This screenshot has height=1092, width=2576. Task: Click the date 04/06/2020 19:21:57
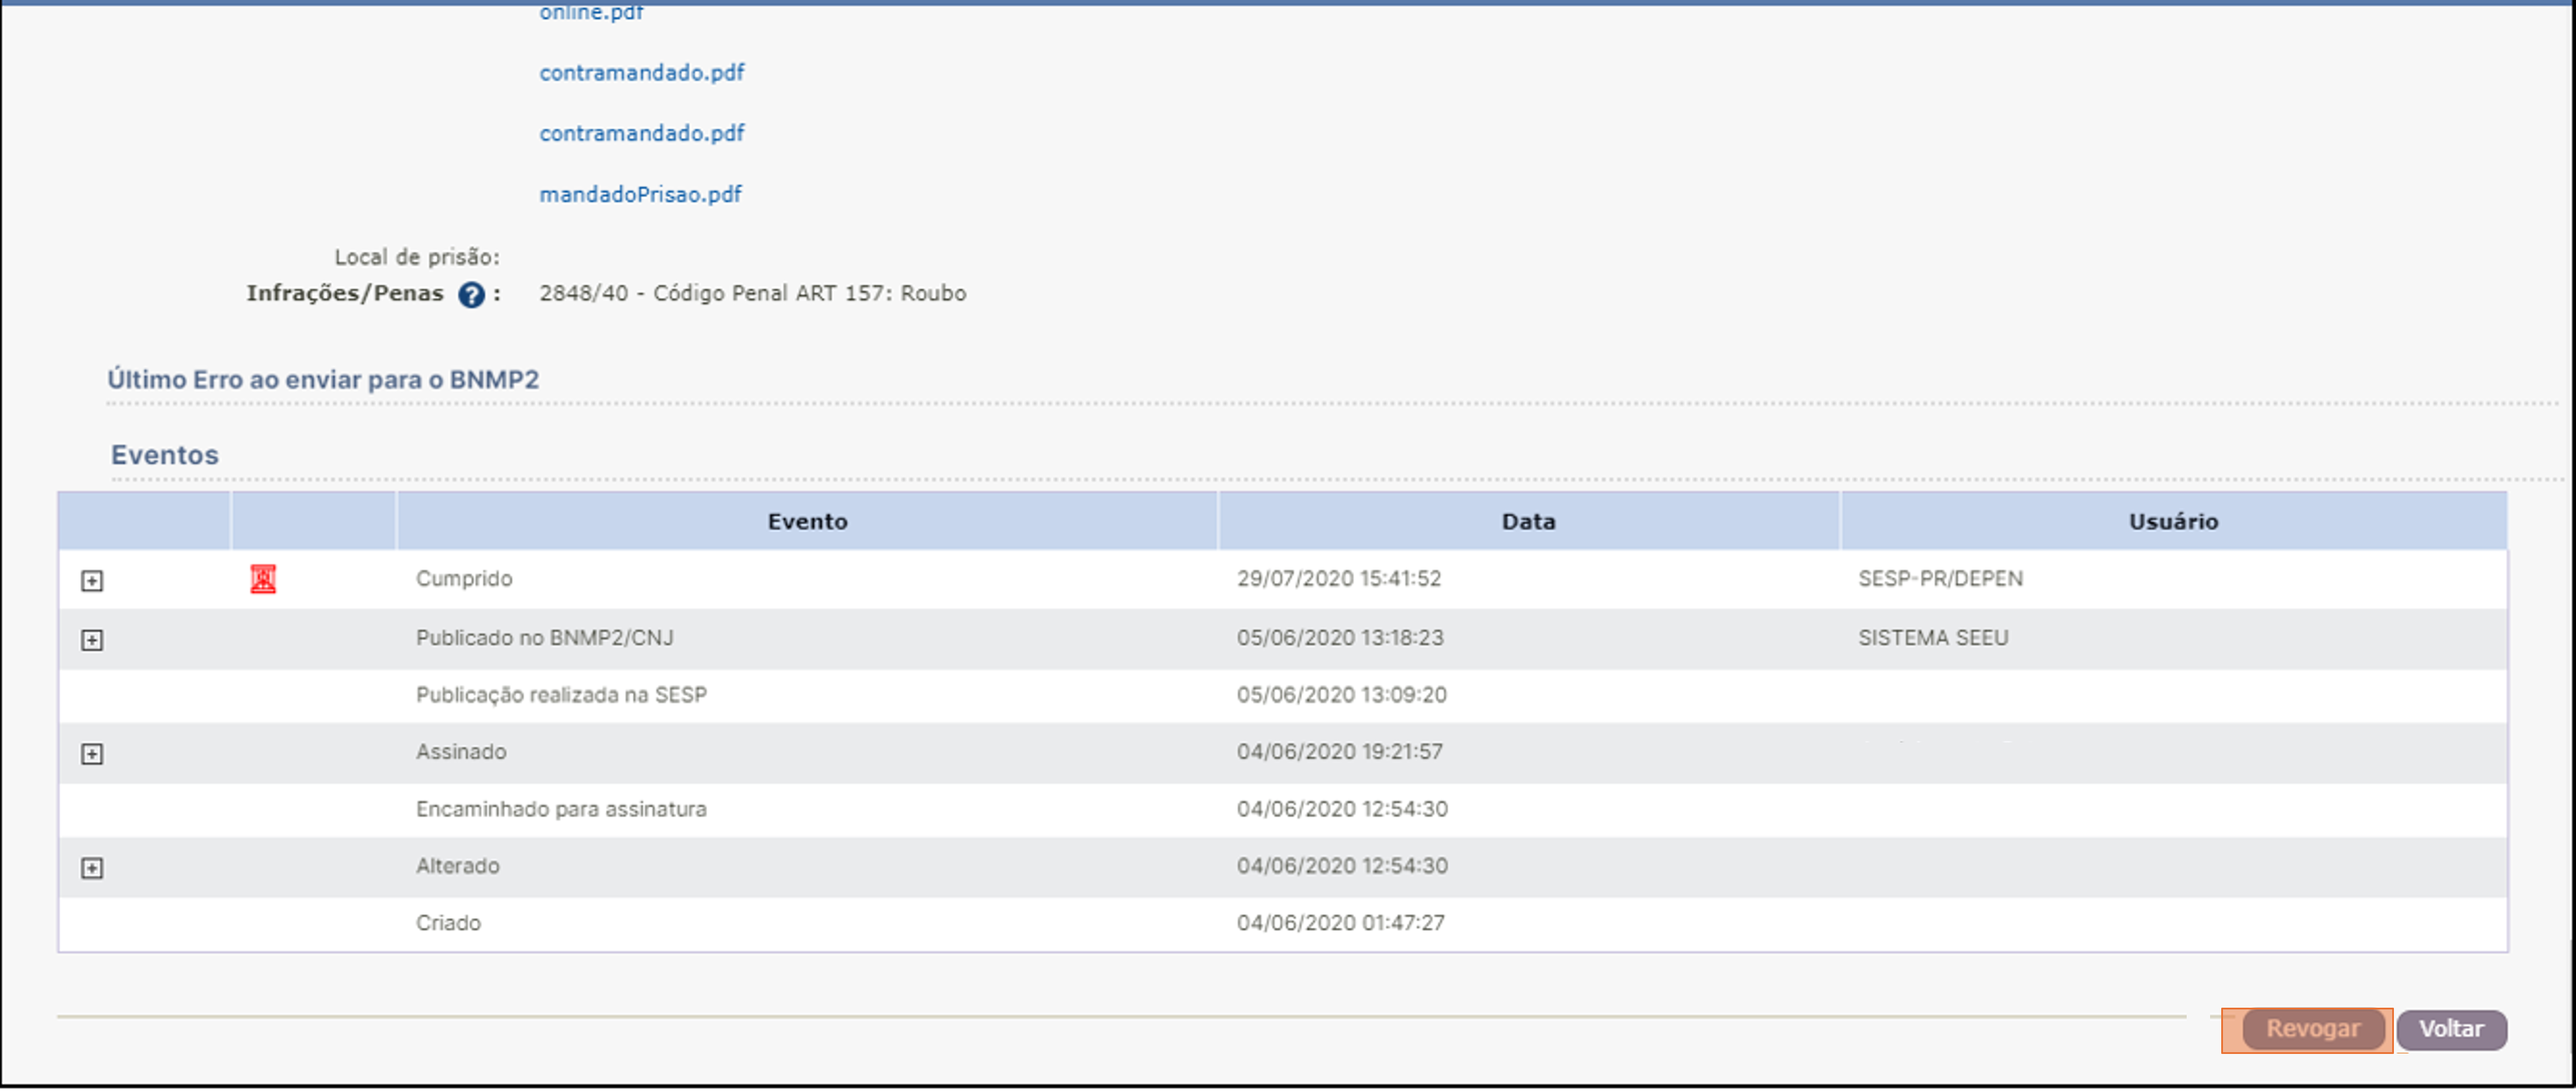point(1340,751)
